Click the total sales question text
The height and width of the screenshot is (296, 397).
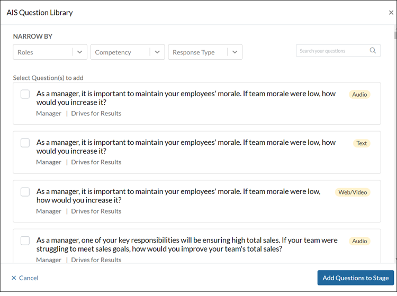(x=186, y=244)
